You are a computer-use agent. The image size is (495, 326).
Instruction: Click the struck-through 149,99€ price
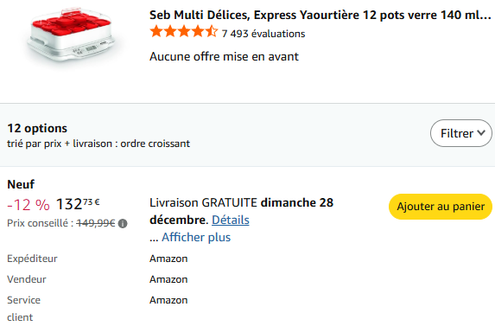click(x=96, y=223)
